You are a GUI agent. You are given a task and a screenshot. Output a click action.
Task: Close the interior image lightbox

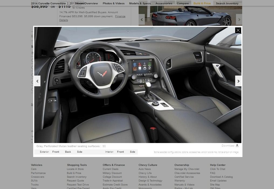click(x=238, y=30)
